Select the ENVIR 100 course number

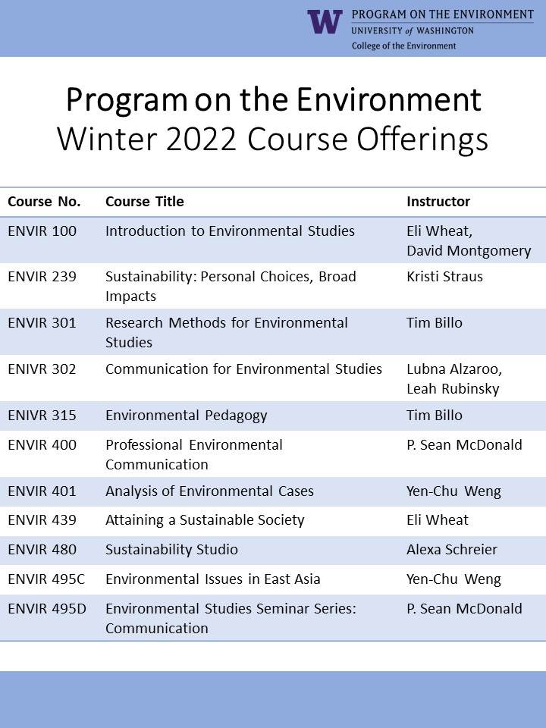(42, 231)
